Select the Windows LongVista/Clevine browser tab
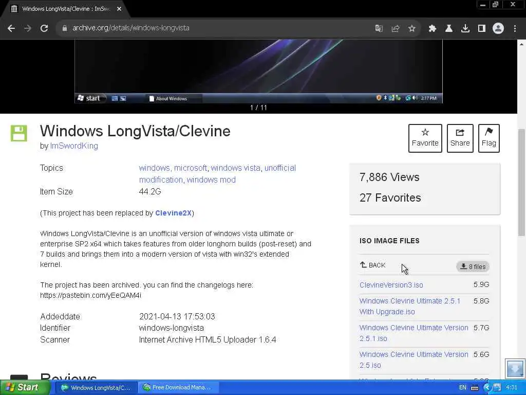The height and width of the screenshot is (395, 526). pos(65,9)
